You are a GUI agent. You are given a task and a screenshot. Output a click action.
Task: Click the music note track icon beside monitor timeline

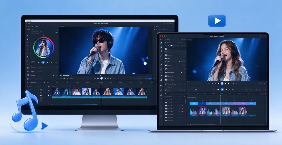tap(49, 87)
